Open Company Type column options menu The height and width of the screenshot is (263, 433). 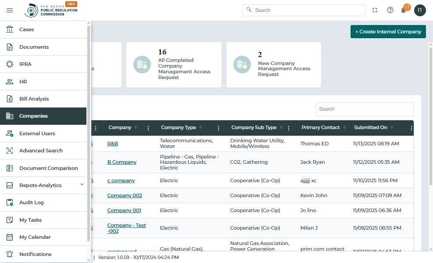tap(218, 128)
